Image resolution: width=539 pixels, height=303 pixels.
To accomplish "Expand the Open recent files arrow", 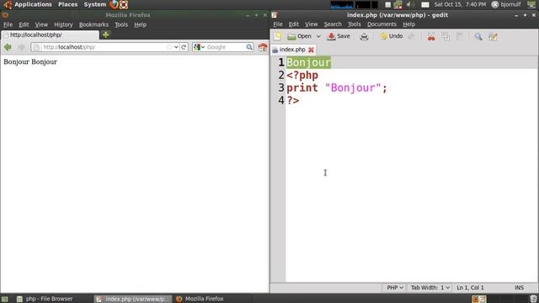I will (318, 36).
